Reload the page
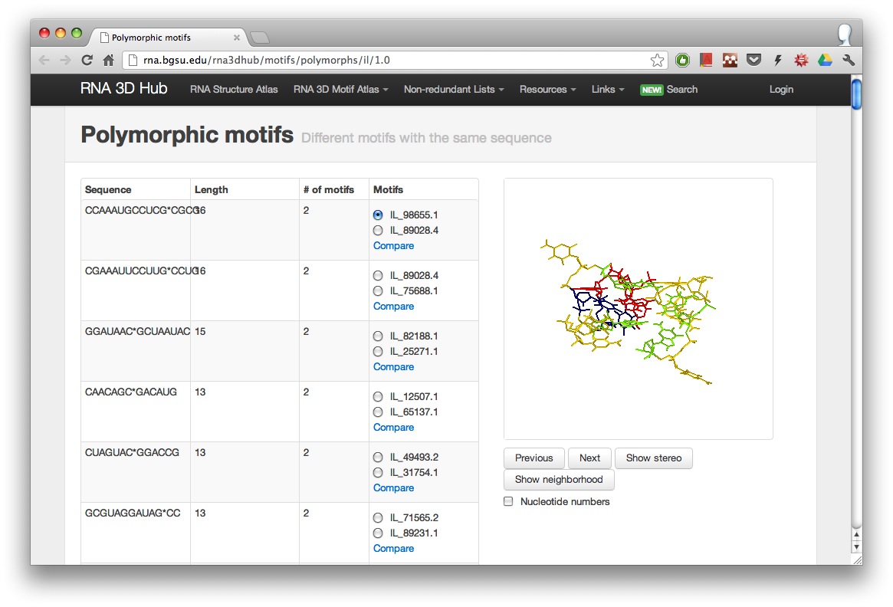Image resolution: width=893 pixels, height=607 pixels. point(87,60)
